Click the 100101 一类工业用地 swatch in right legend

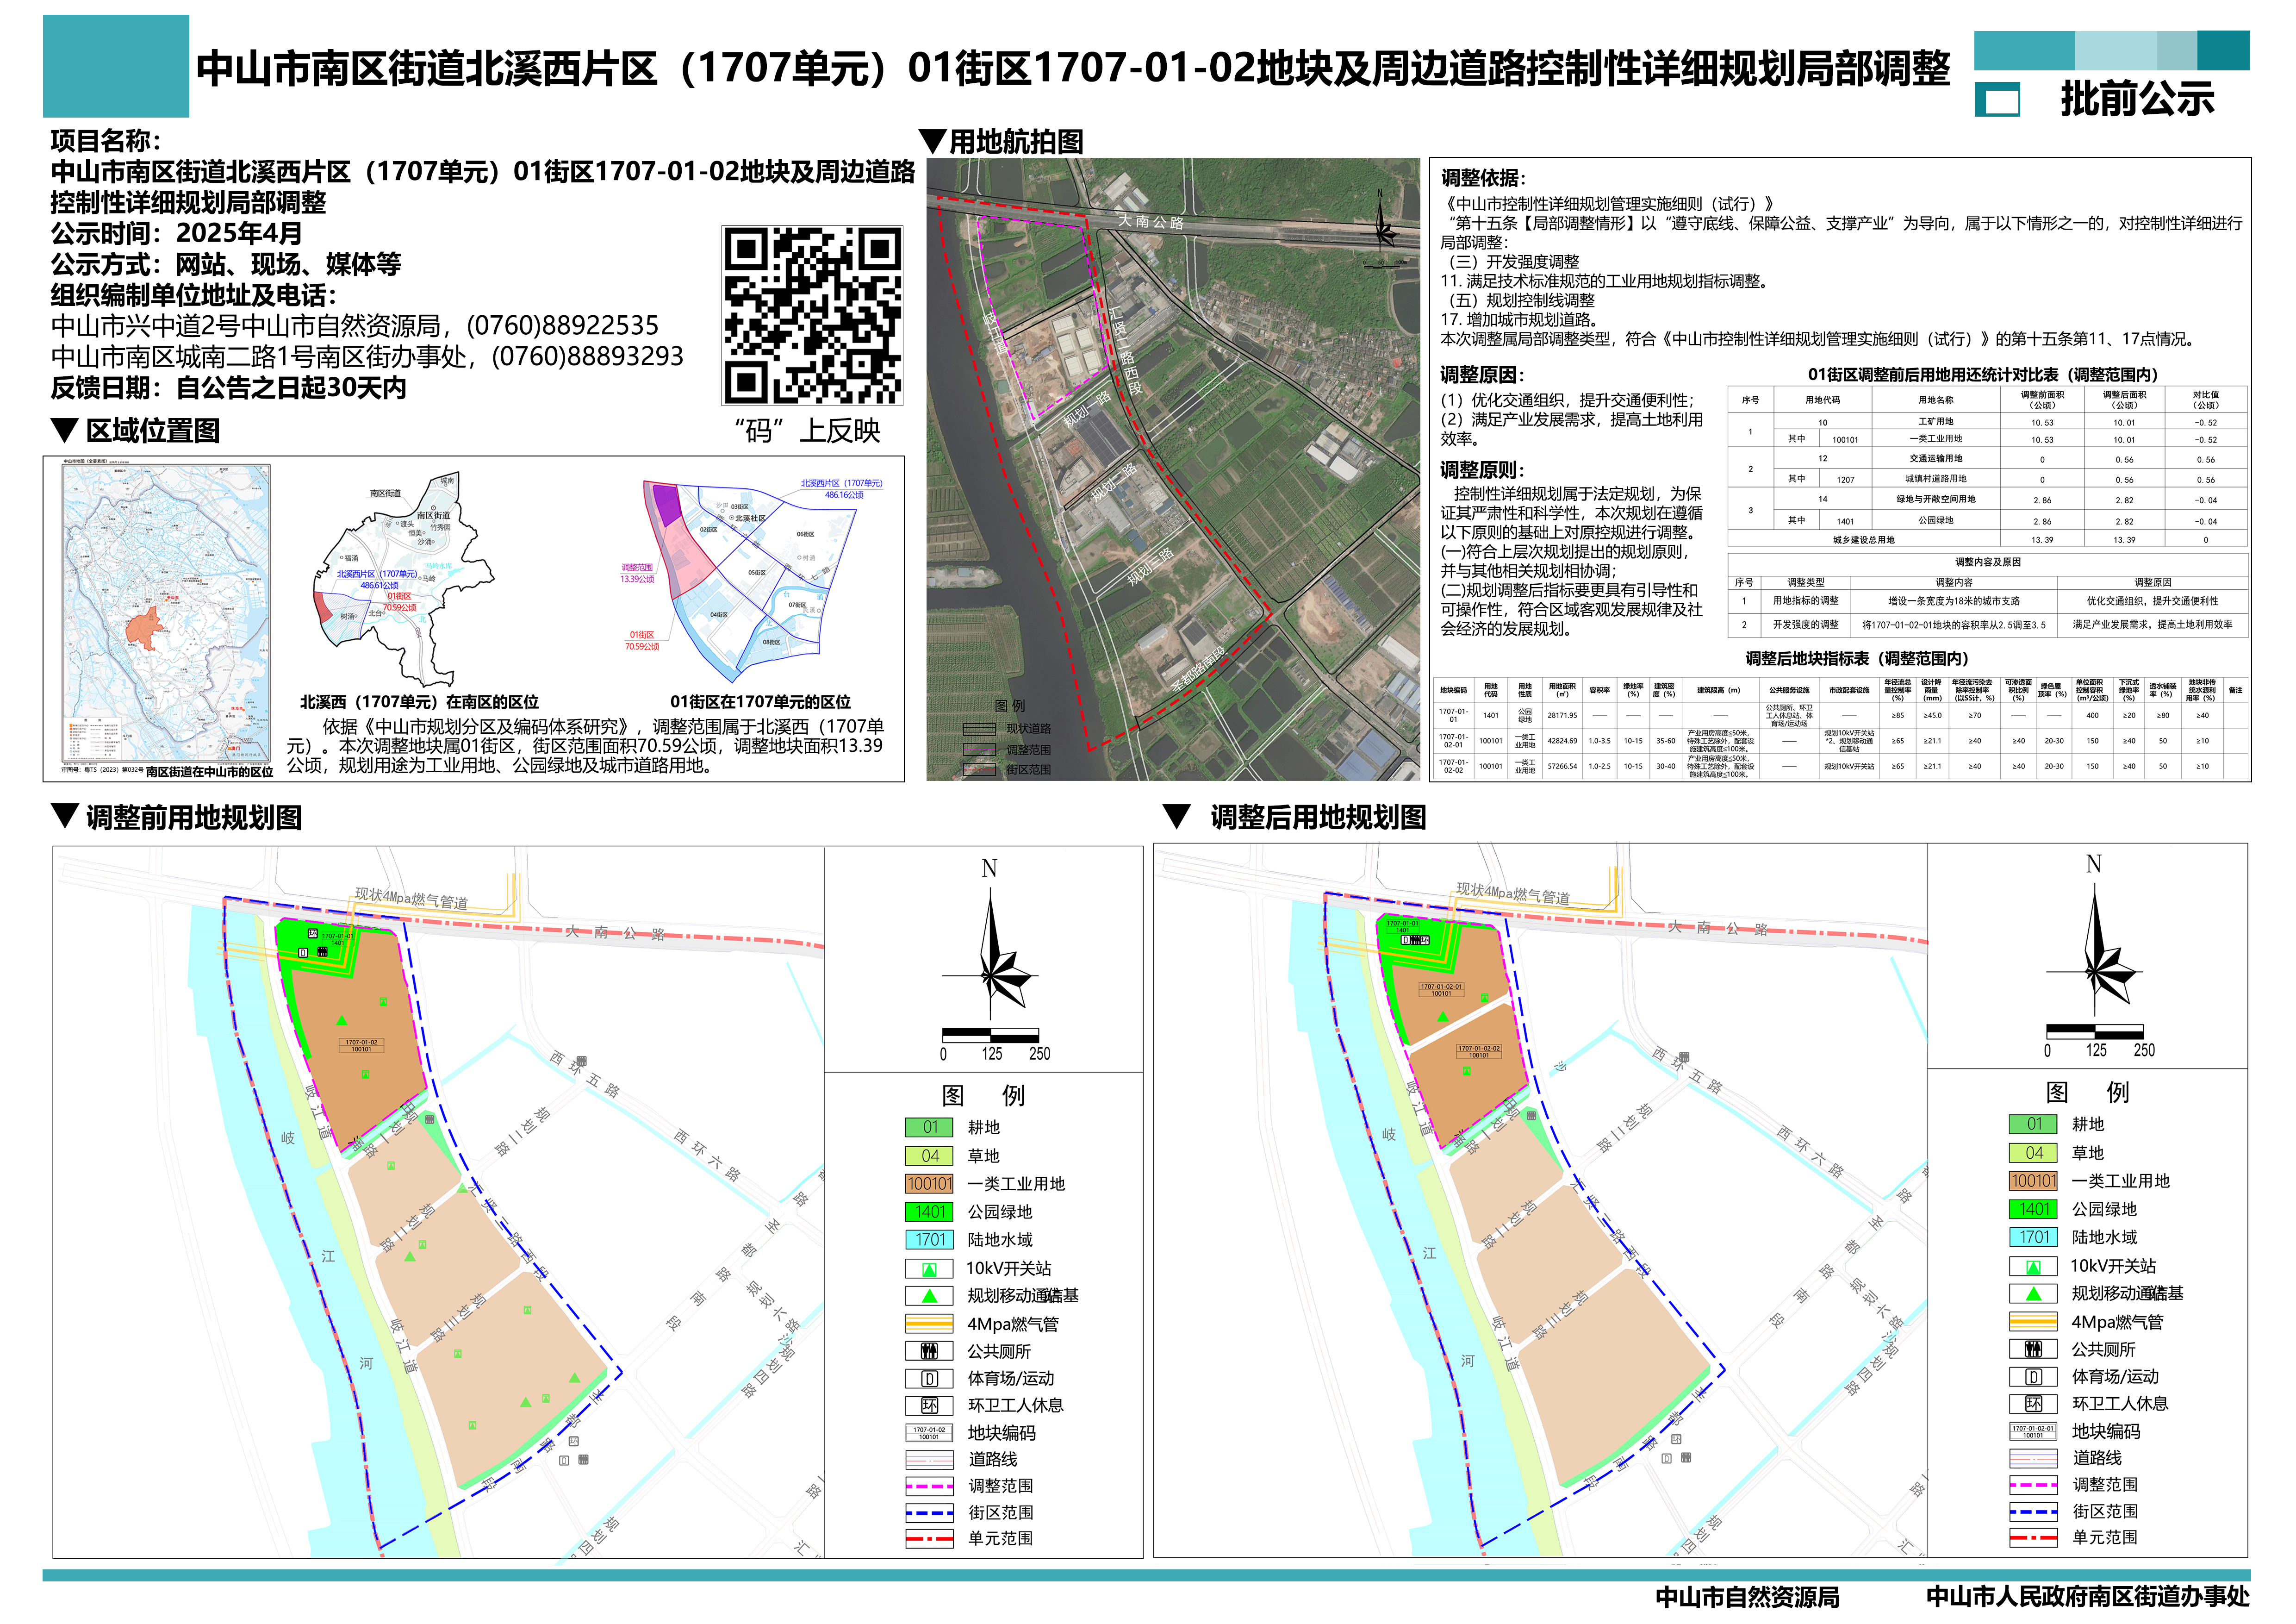[x=2032, y=1181]
